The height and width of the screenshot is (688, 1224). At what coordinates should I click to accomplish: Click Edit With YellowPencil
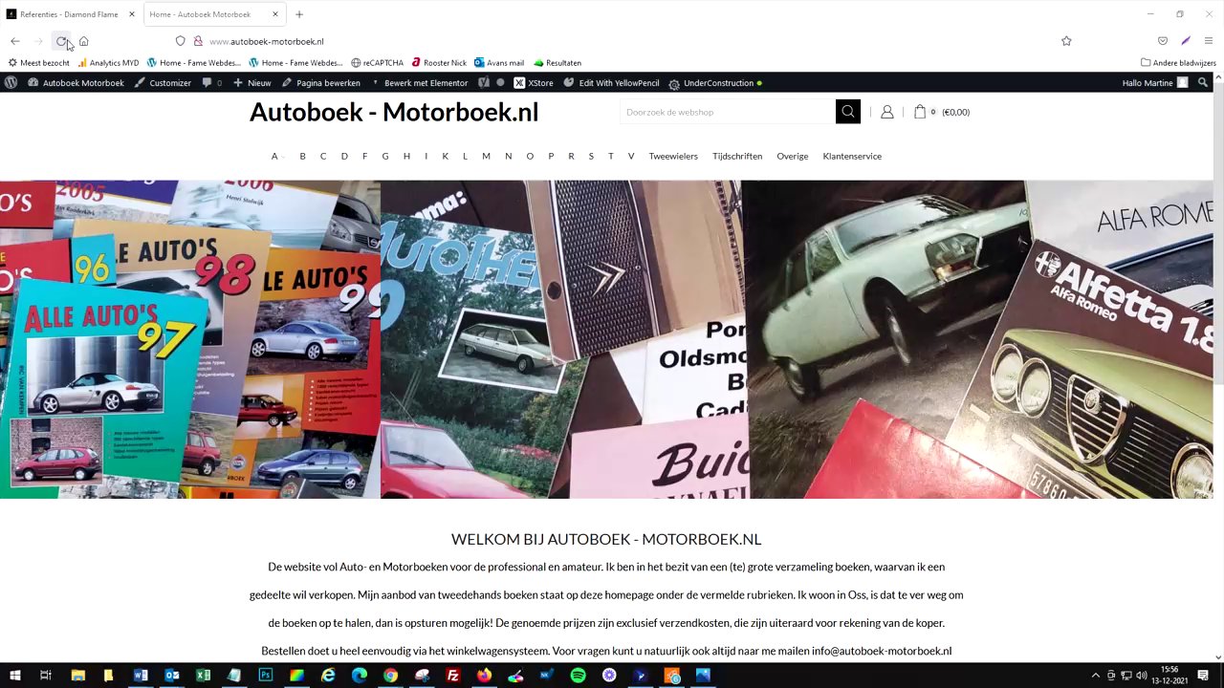[x=611, y=83]
